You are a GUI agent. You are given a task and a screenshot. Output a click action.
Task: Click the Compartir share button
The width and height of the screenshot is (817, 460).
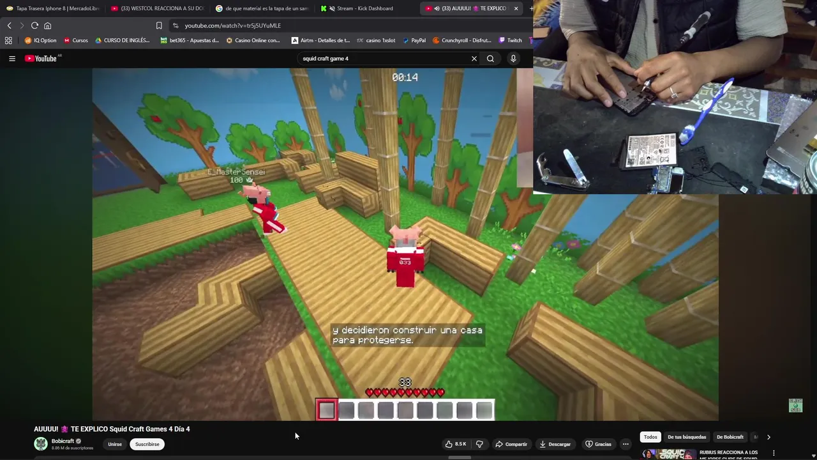(511, 444)
